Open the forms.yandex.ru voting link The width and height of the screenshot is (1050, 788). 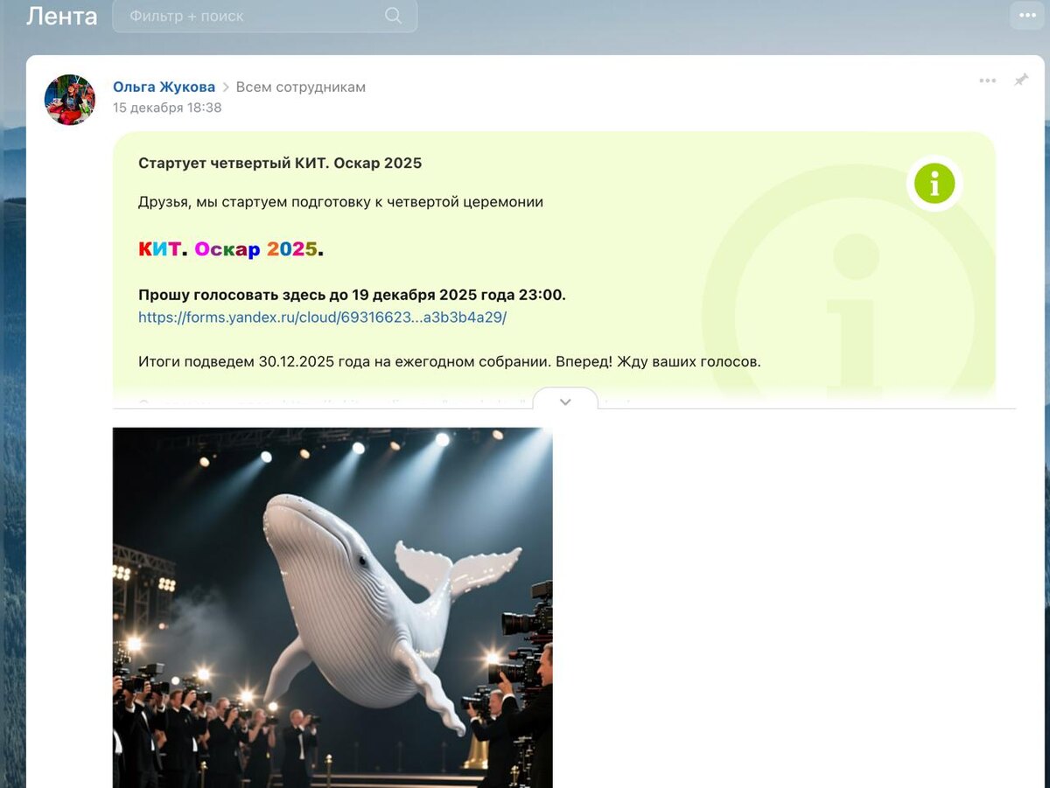point(322,317)
